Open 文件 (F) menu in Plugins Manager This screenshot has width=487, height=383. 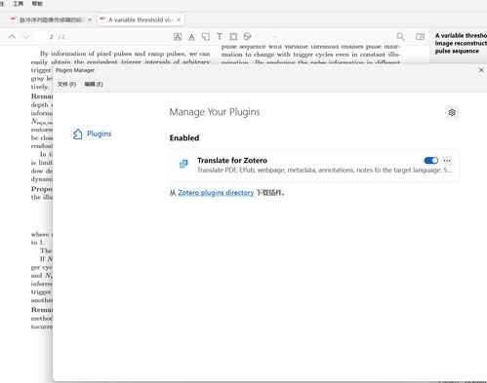[x=66, y=84]
